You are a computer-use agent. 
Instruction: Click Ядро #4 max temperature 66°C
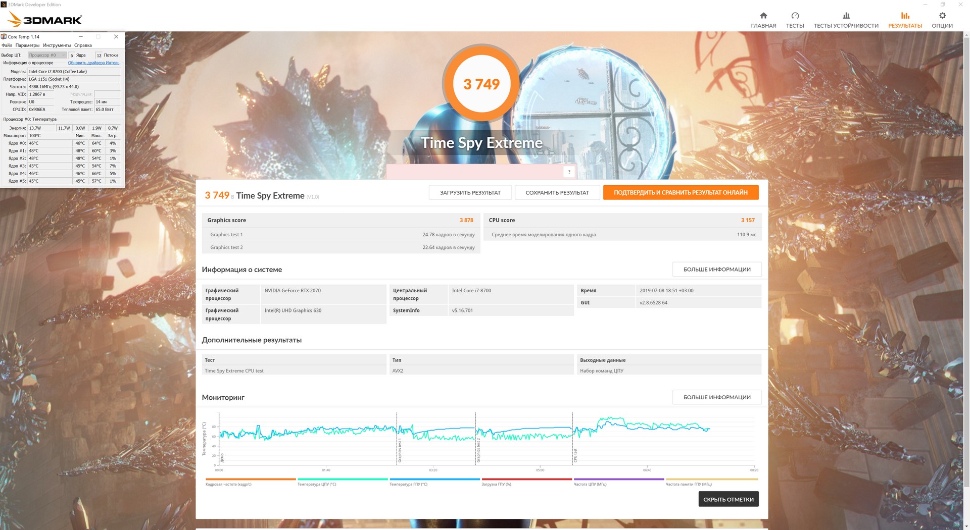pos(96,174)
